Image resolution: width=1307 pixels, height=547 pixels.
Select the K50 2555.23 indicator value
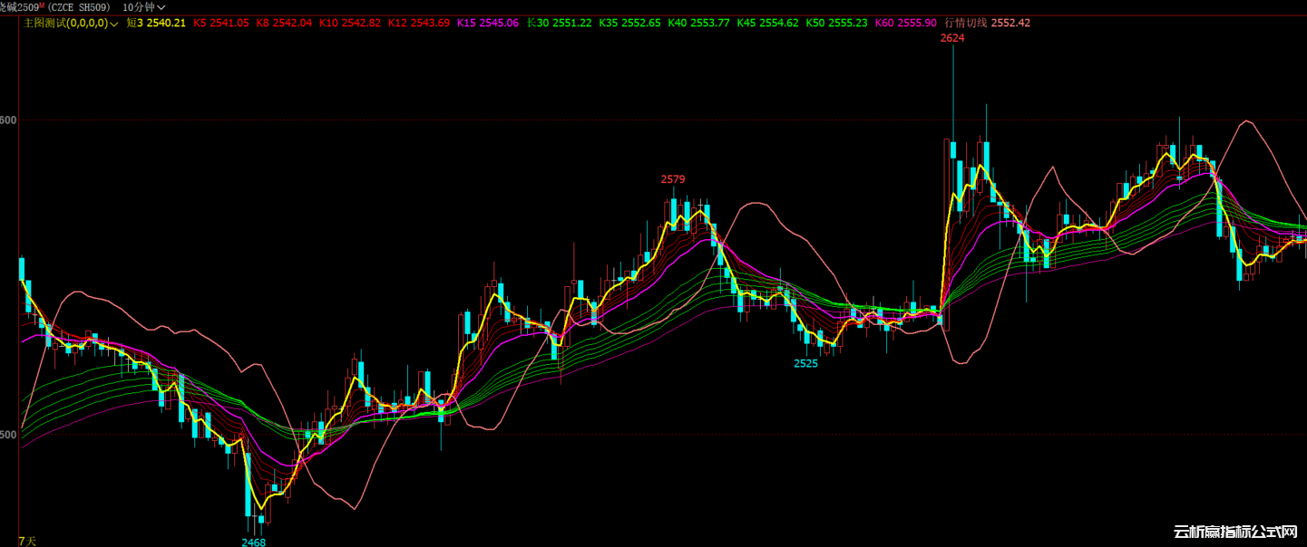click(836, 23)
